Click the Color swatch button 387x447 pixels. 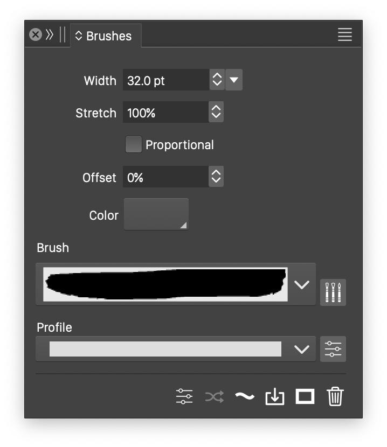(156, 214)
